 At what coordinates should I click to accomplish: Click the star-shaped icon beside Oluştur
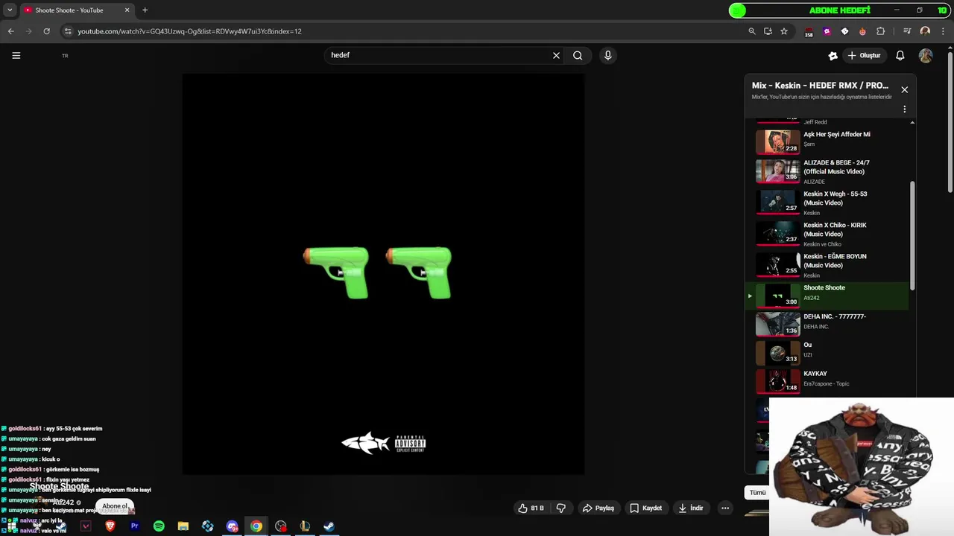coord(833,56)
